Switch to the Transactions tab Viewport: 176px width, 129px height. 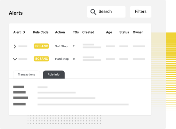pos(27,75)
